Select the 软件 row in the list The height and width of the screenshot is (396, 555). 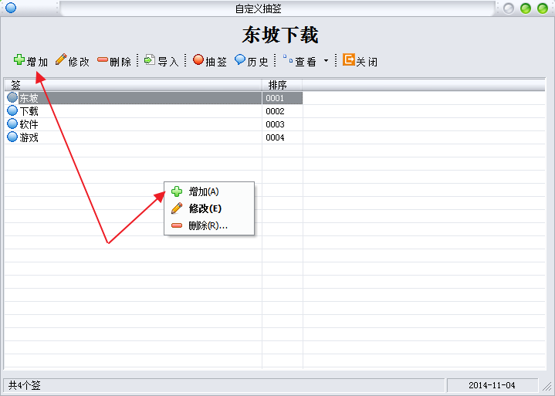[x=154, y=124]
